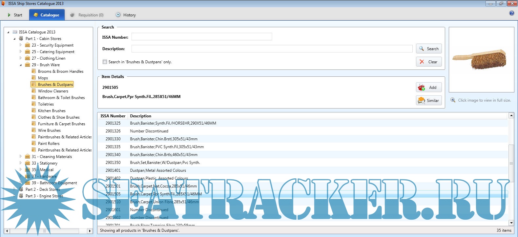The height and width of the screenshot is (237, 518).
Task: Click the Part 1 Cabin Stores icon
Action: coord(21,38)
